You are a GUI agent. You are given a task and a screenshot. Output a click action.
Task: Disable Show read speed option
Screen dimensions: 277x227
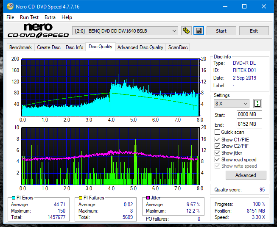(x=217, y=159)
